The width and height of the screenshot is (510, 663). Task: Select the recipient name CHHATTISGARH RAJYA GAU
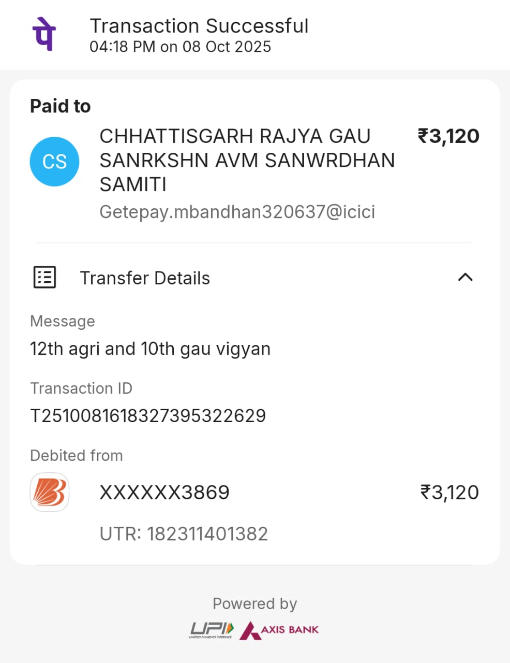coord(235,136)
